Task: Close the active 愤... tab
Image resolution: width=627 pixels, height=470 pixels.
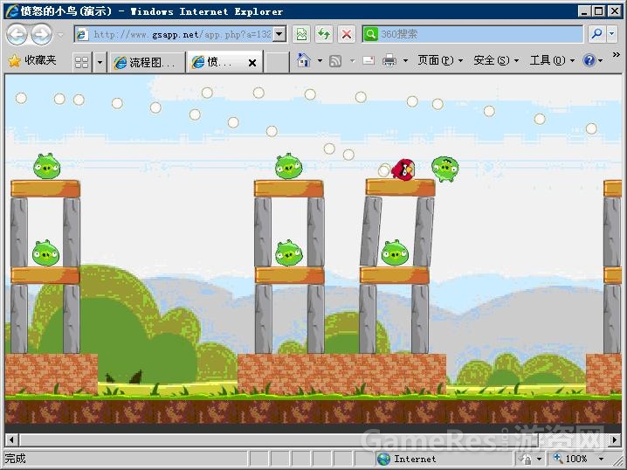Action: pos(252,63)
